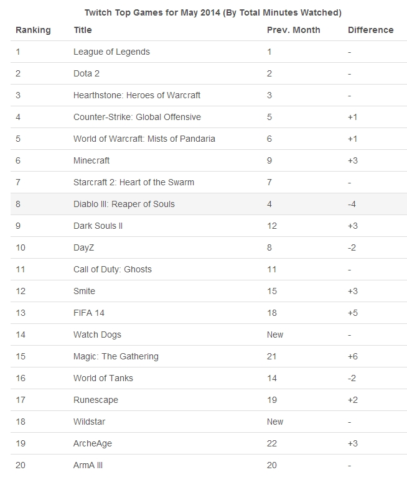Click the table title heading text
Screen dimensions: 407x480
(203, 12)
